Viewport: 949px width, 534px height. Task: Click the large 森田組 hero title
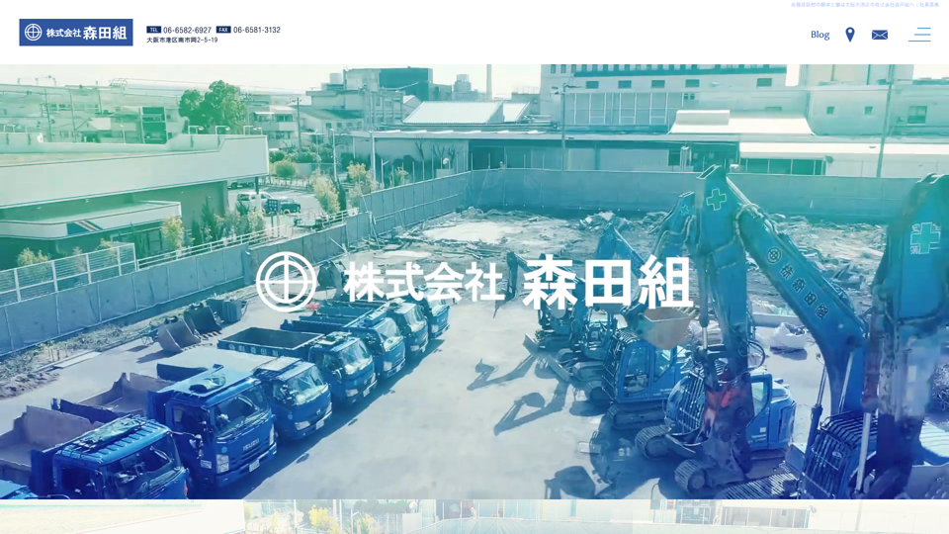606,283
